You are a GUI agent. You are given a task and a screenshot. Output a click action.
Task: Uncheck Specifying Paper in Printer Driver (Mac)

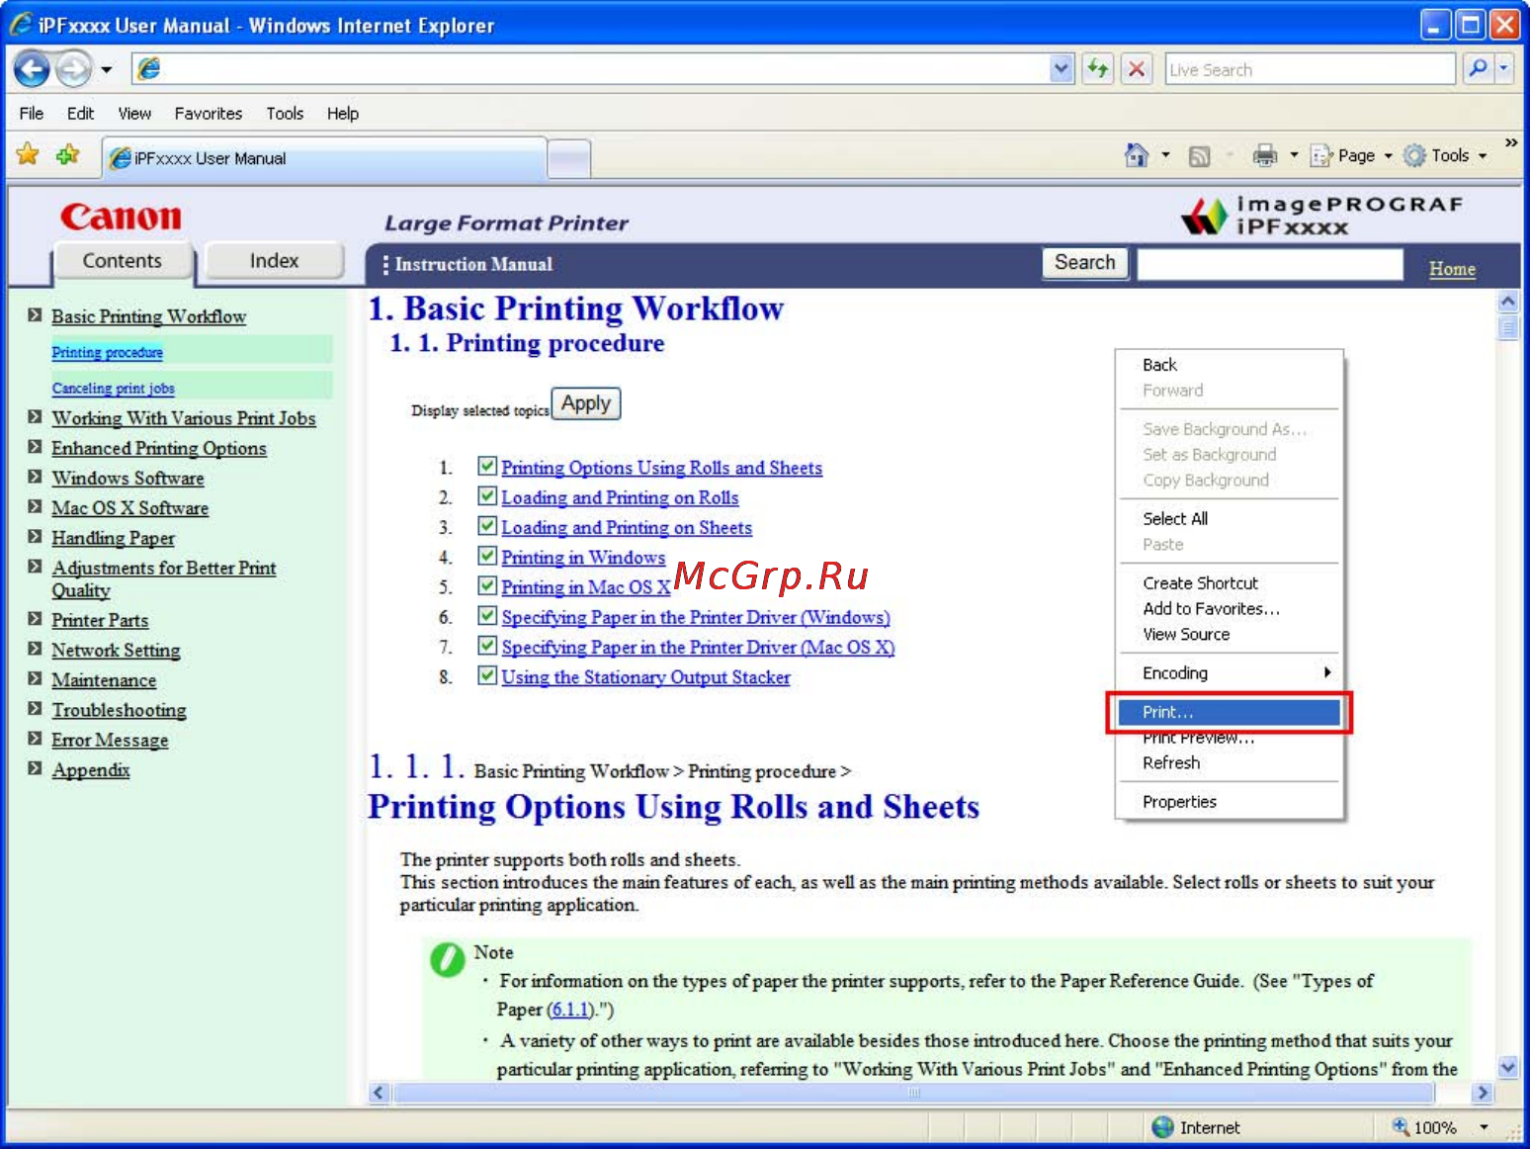(x=487, y=645)
